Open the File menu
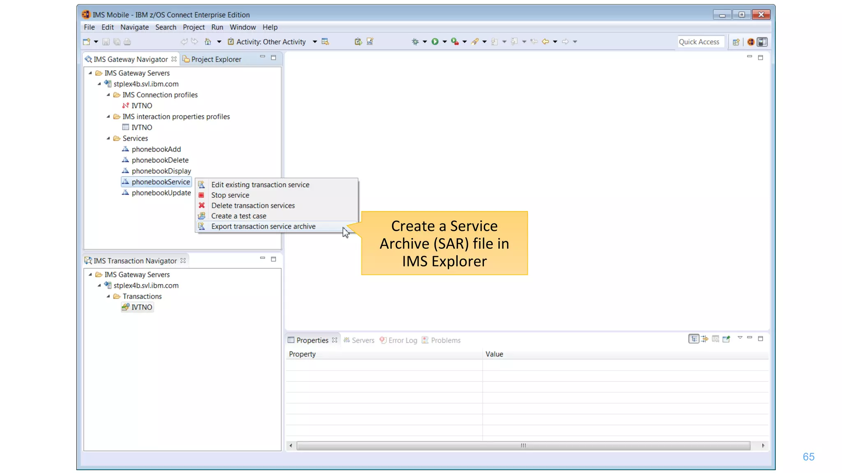 click(89, 27)
